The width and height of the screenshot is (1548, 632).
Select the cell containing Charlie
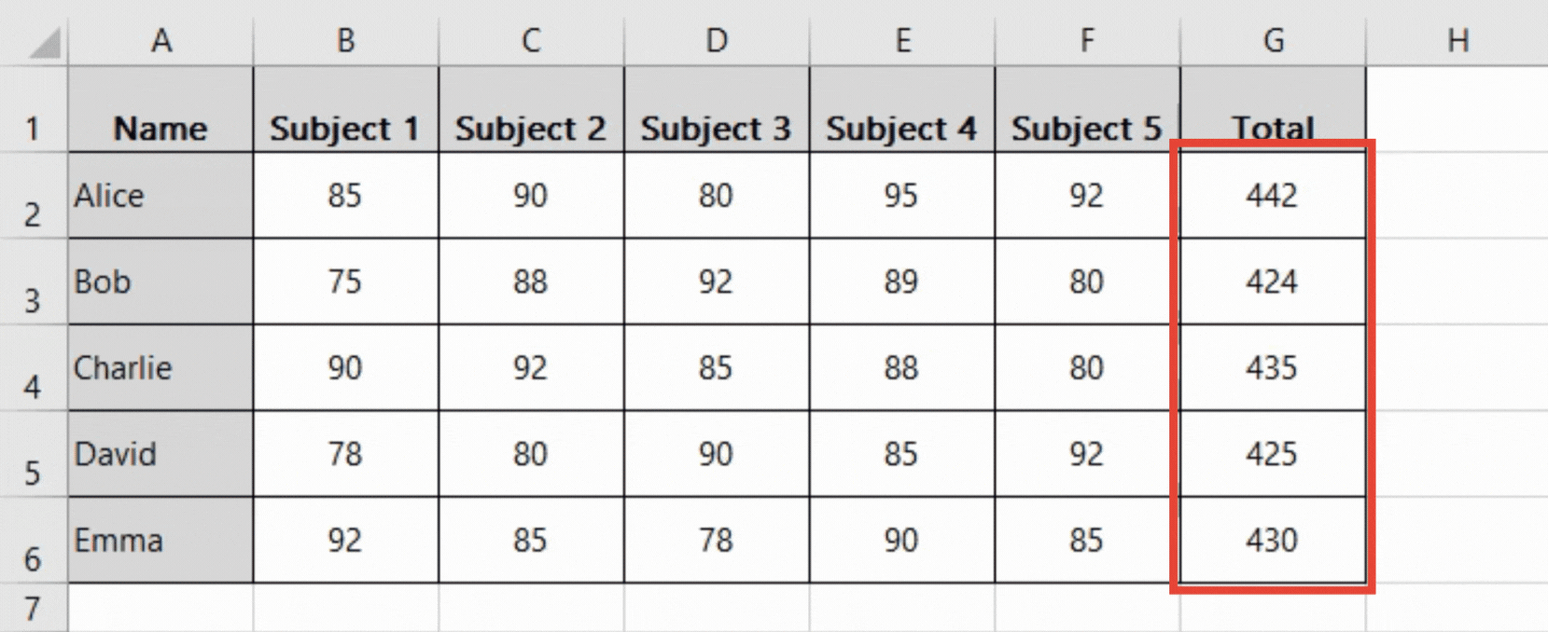click(x=160, y=368)
